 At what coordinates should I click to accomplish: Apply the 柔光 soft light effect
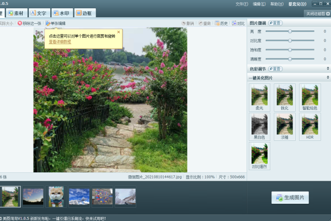pos(259,97)
